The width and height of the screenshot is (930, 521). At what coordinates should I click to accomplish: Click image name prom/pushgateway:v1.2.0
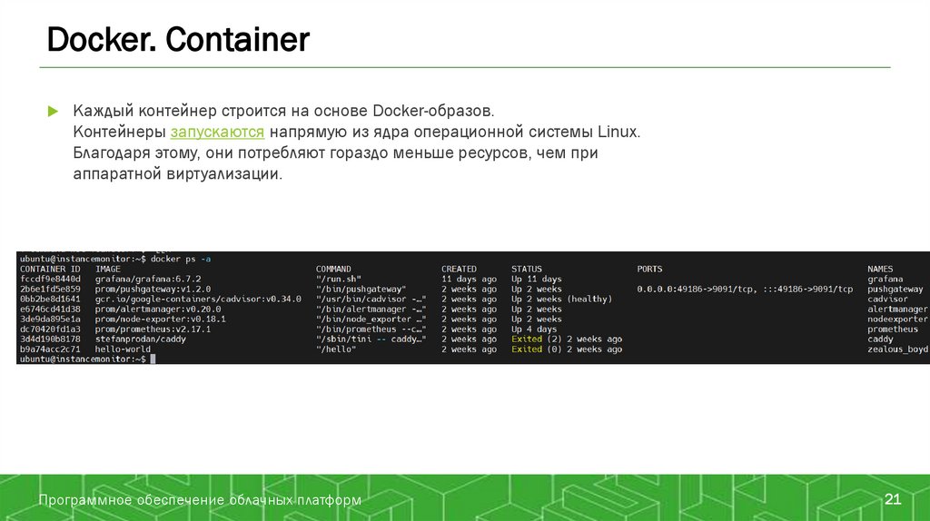tap(153, 290)
